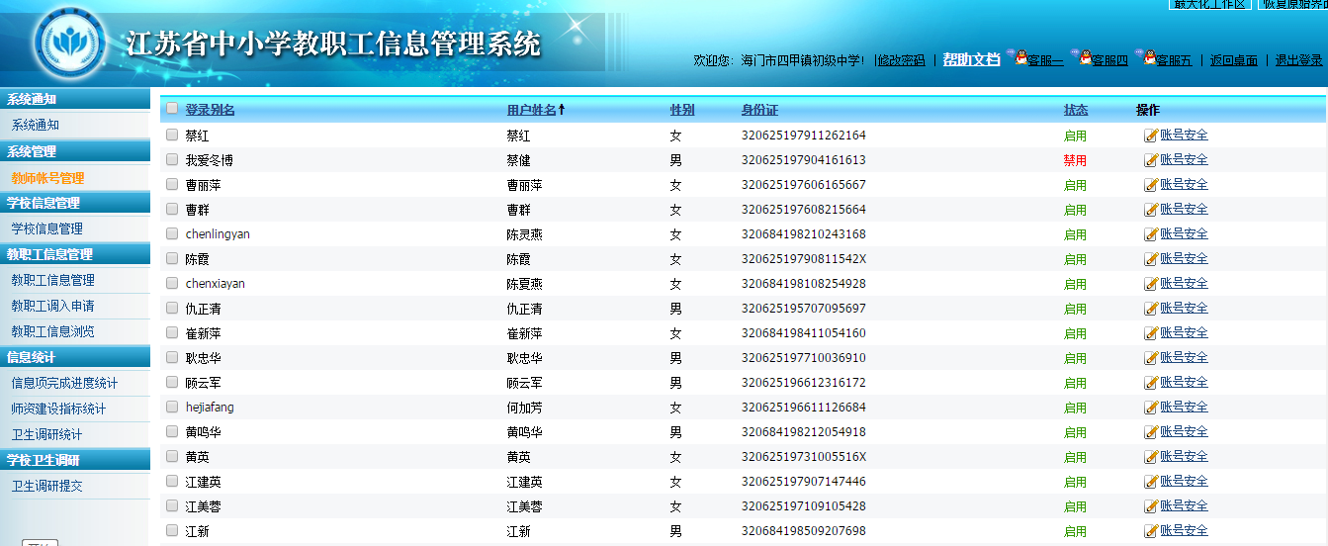1328x546 pixels.
Task: Open 师资建设指标统计 in the sidebar
Action: pos(58,409)
